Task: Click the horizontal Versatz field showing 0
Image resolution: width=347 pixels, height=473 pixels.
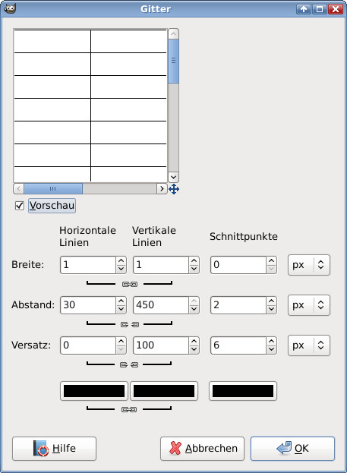Action: pos(88,345)
